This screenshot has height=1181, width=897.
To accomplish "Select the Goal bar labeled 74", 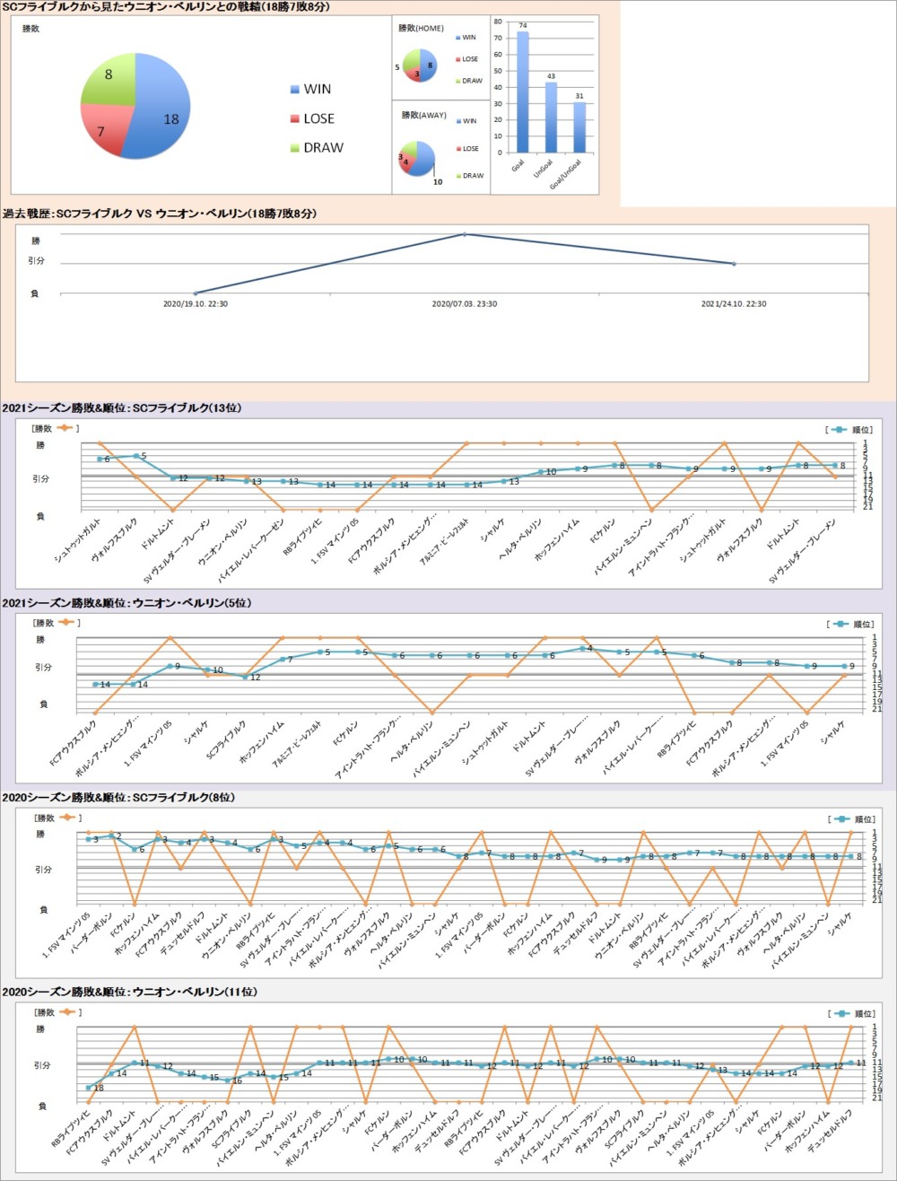I will (x=523, y=92).
